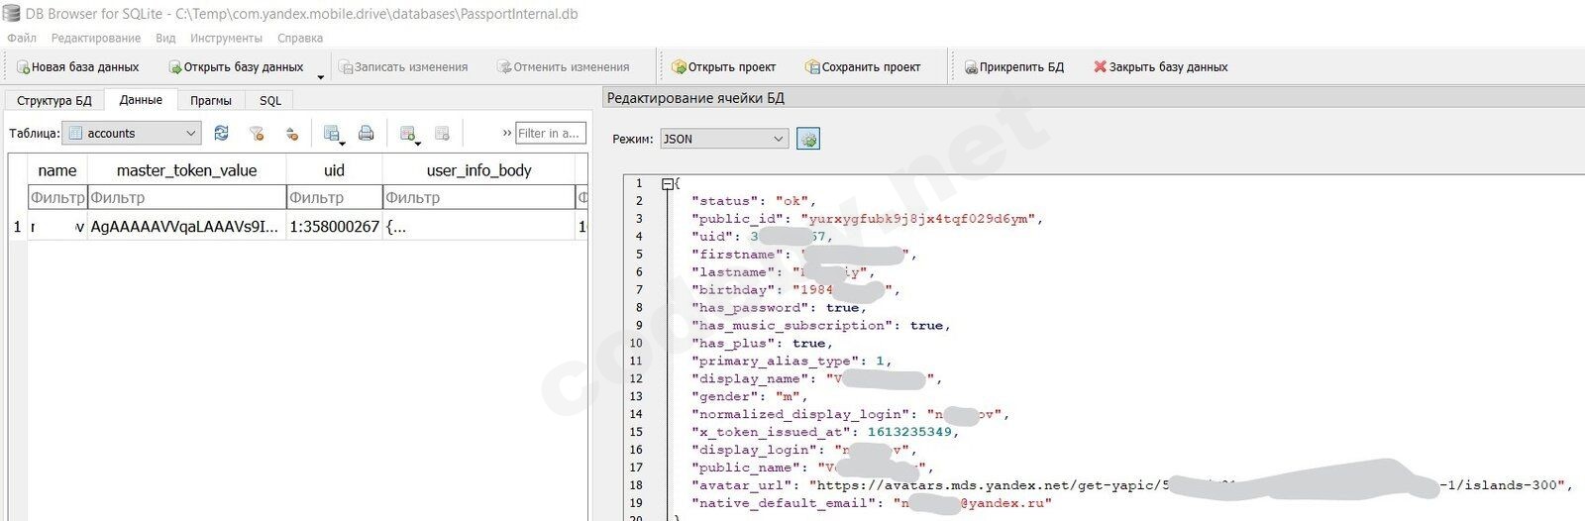Viewport: 1585px width, 521px height.
Task: Click the filter field under name column
Action: [57, 198]
